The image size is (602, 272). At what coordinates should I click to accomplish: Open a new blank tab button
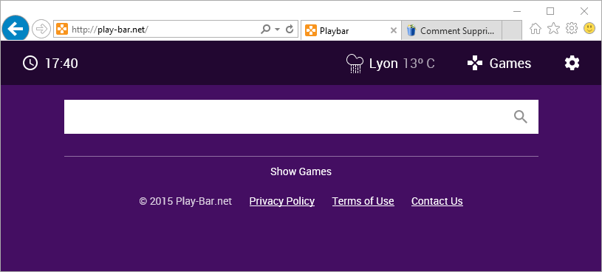[512, 30]
